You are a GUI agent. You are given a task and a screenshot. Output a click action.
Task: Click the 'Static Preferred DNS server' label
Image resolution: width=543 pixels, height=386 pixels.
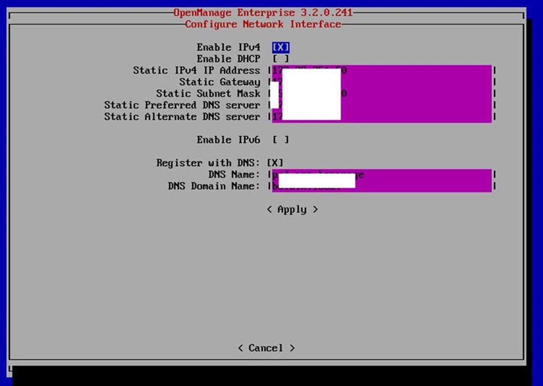[182, 105]
